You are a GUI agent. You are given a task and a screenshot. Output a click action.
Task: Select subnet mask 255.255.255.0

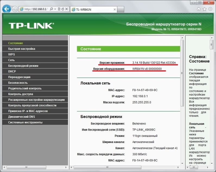pos(142,102)
